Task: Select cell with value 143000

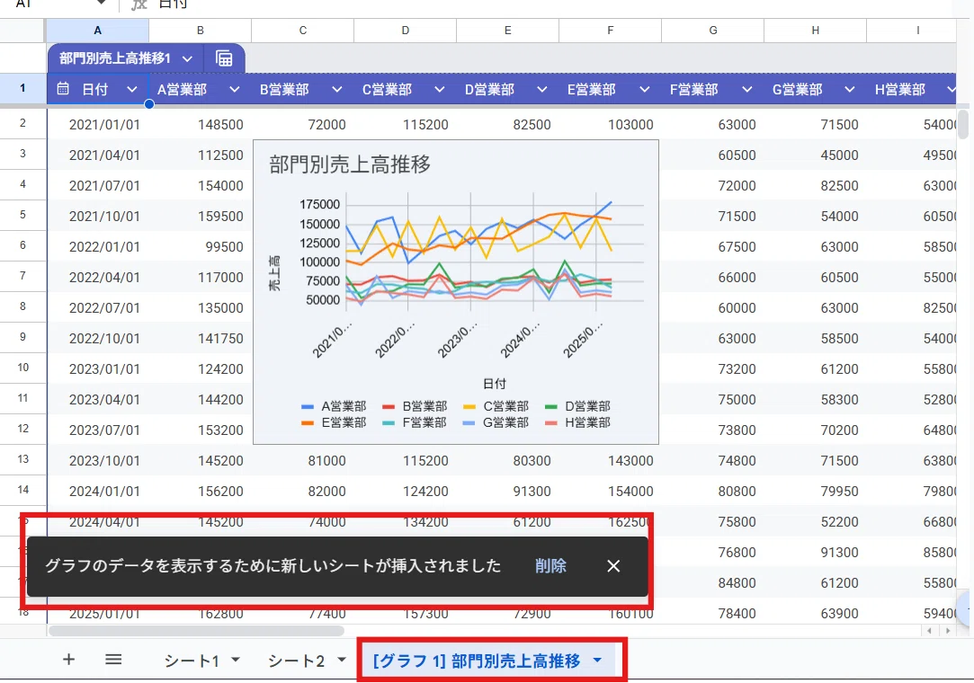Action: 611,461
